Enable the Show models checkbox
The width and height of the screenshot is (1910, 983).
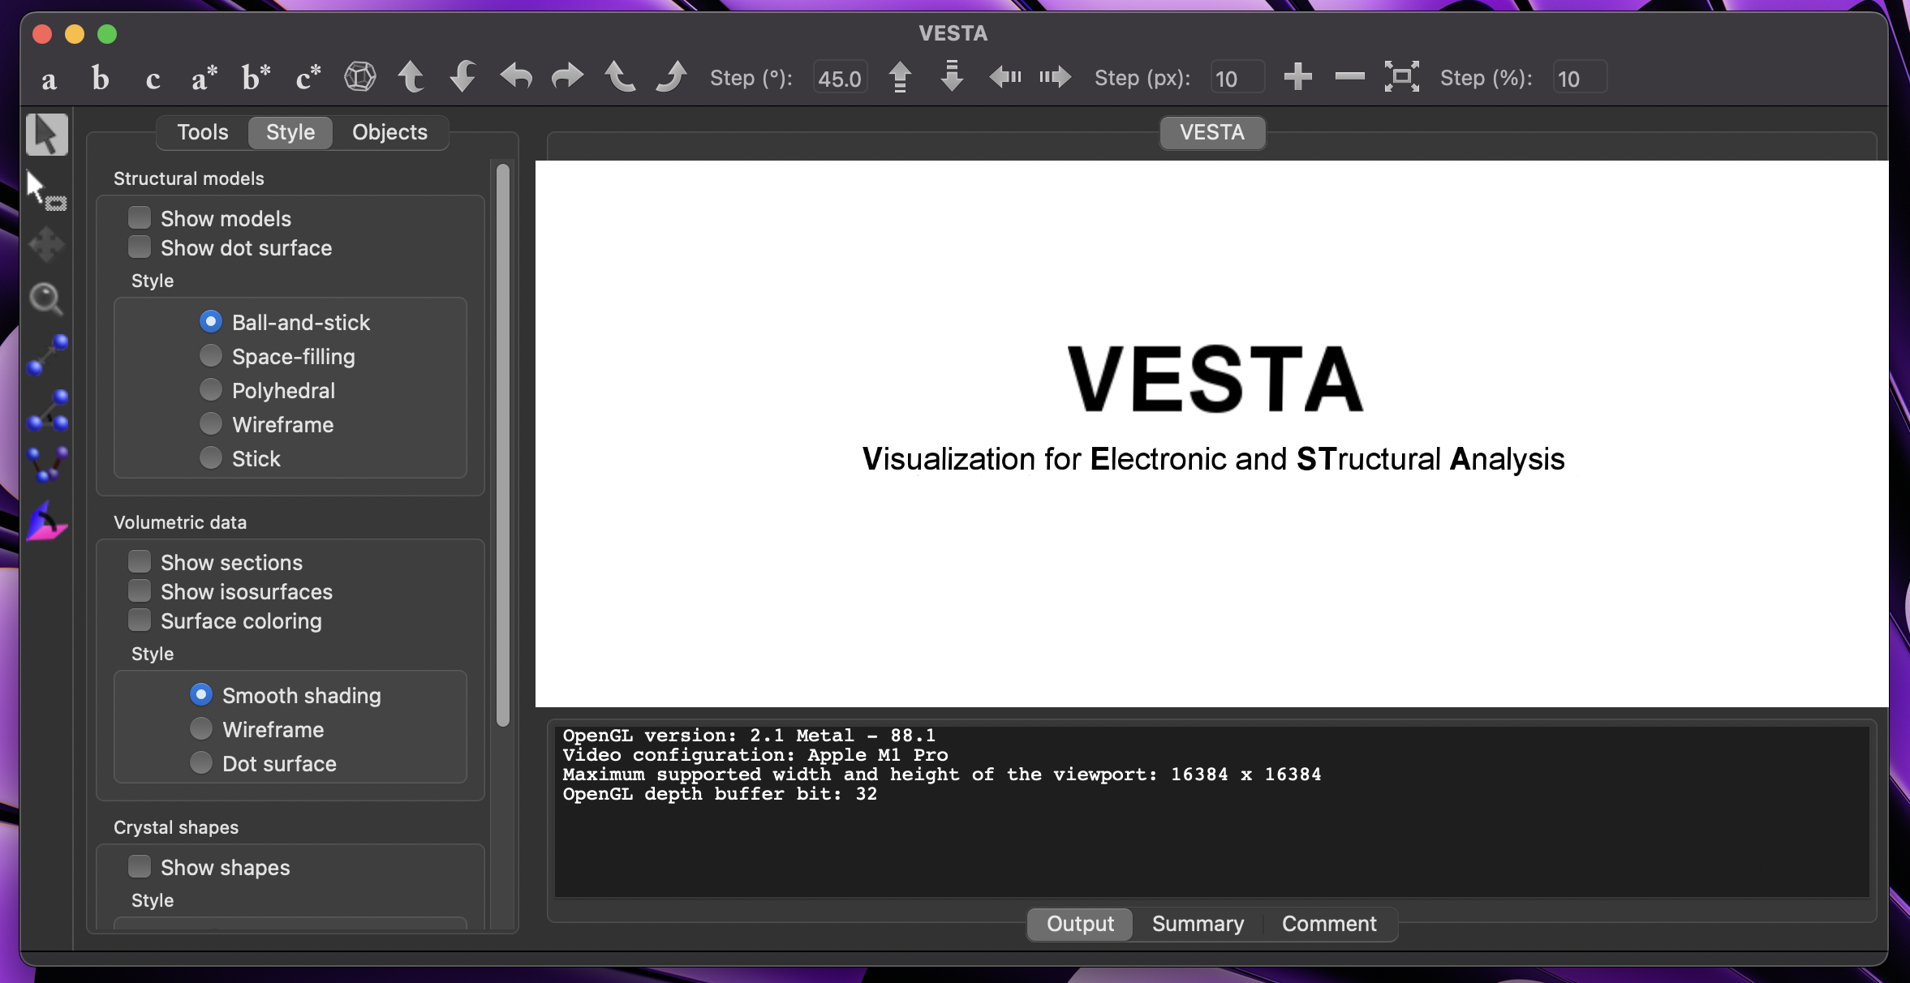[x=140, y=217]
